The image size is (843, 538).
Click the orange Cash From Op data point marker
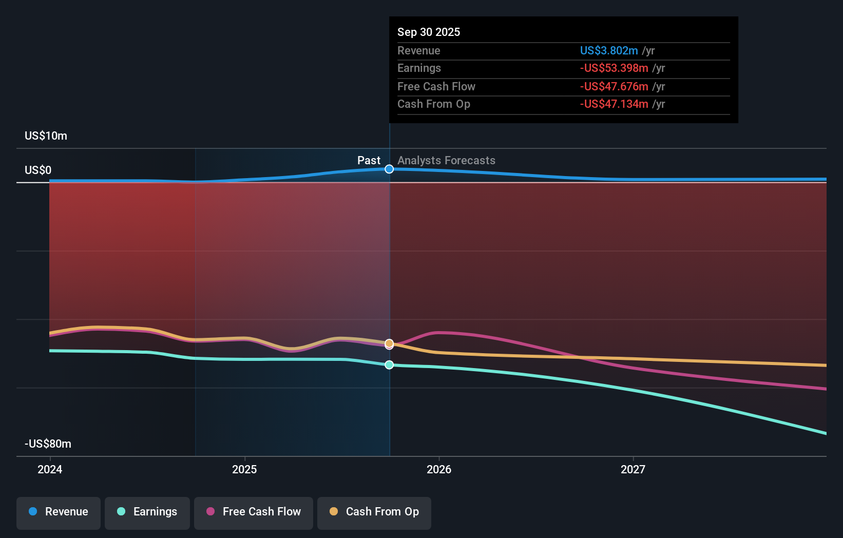coord(389,343)
